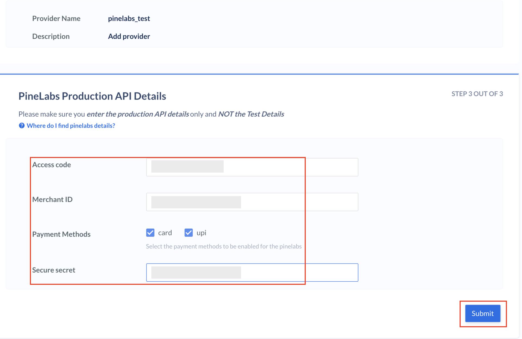Click the help question mark icon
Screen dimensions: 522x339
point(21,126)
